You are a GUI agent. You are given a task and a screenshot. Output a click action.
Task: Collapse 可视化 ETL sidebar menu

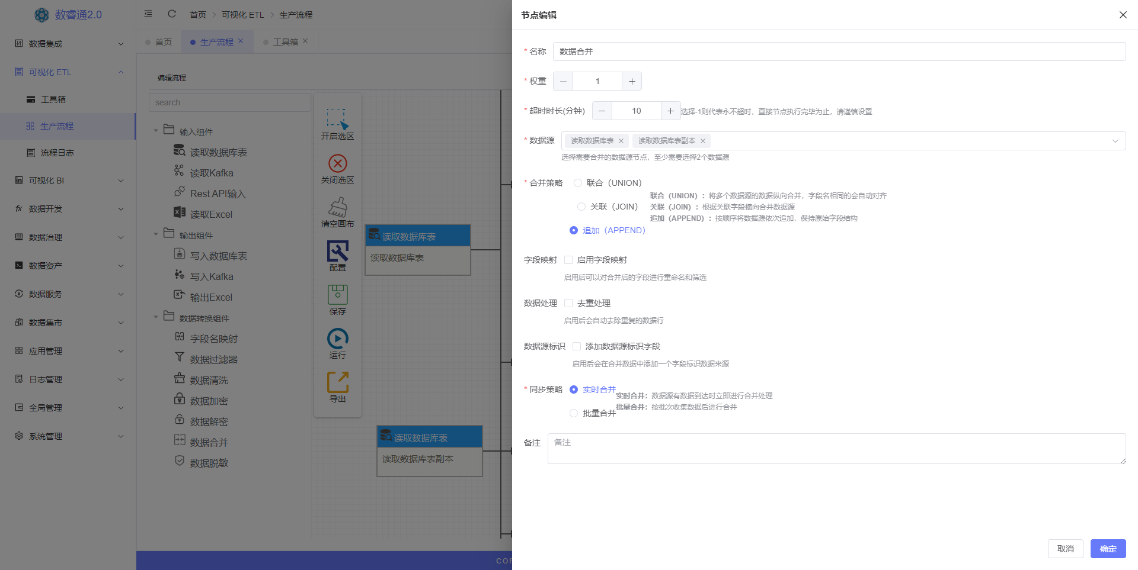[68, 72]
